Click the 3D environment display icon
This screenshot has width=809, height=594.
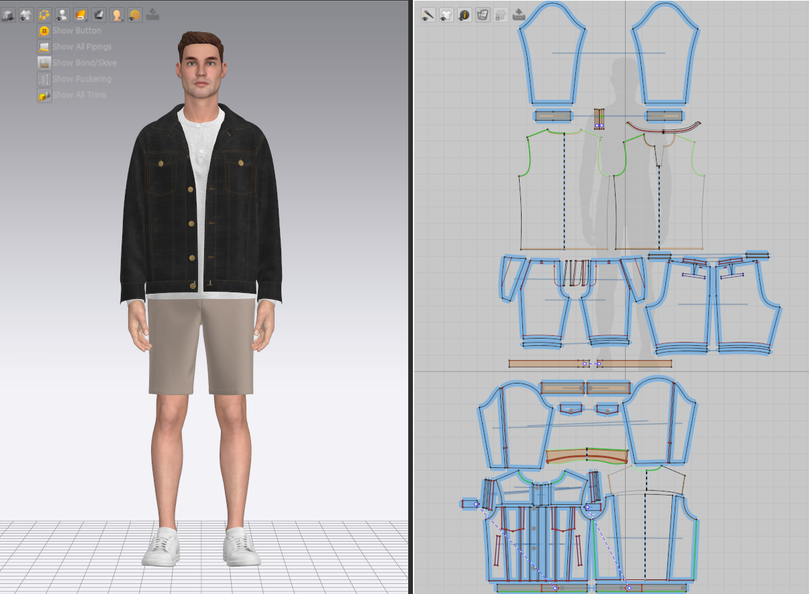[x=8, y=14]
